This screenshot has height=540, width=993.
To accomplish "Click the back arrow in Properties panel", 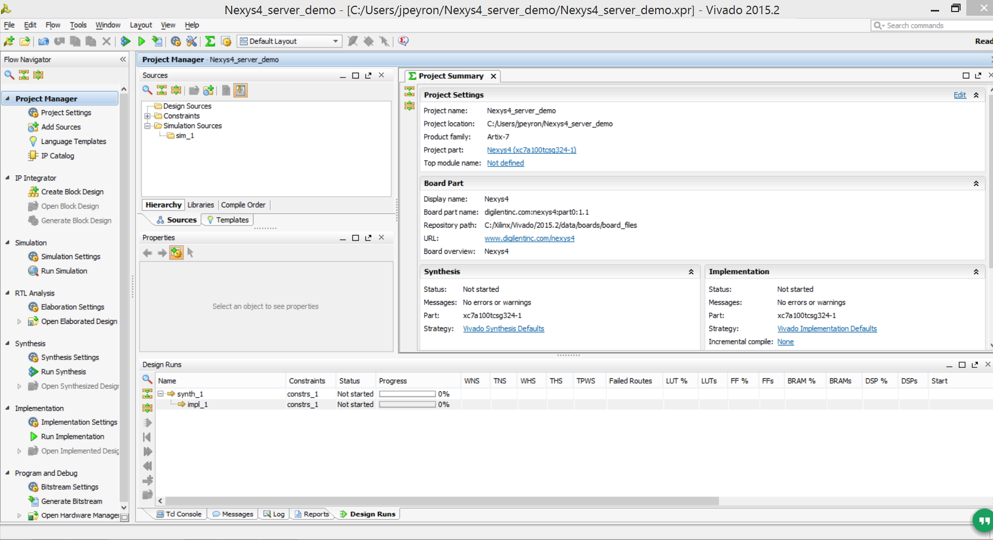I will click(147, 253).
